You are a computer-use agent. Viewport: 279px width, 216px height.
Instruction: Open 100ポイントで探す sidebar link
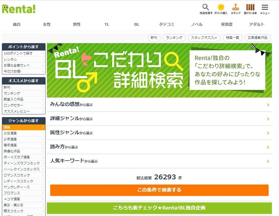[24, 53]
